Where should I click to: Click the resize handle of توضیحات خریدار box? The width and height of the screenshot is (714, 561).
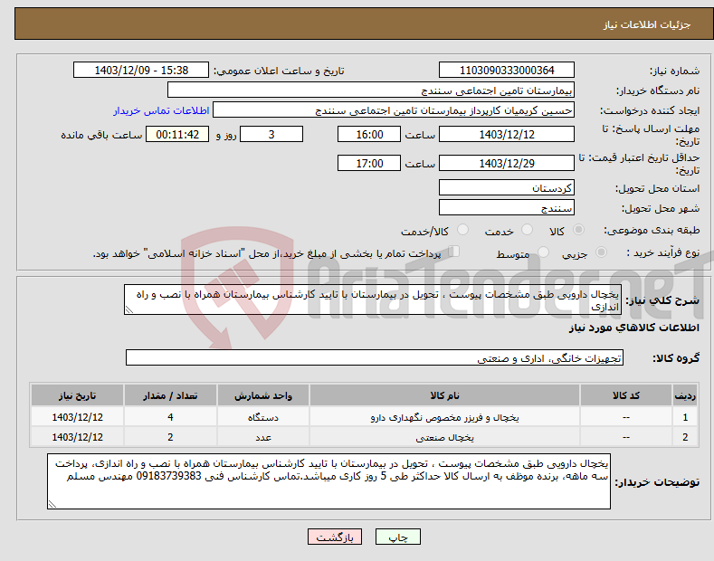[x=52, y=505]
